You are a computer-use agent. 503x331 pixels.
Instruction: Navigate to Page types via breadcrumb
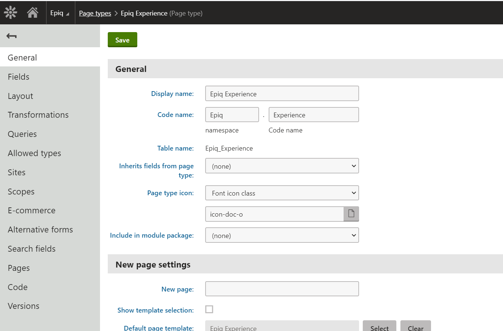pos(95,13)
